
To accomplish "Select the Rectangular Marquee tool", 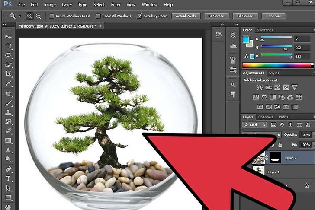I will click(x=8, y=46).
